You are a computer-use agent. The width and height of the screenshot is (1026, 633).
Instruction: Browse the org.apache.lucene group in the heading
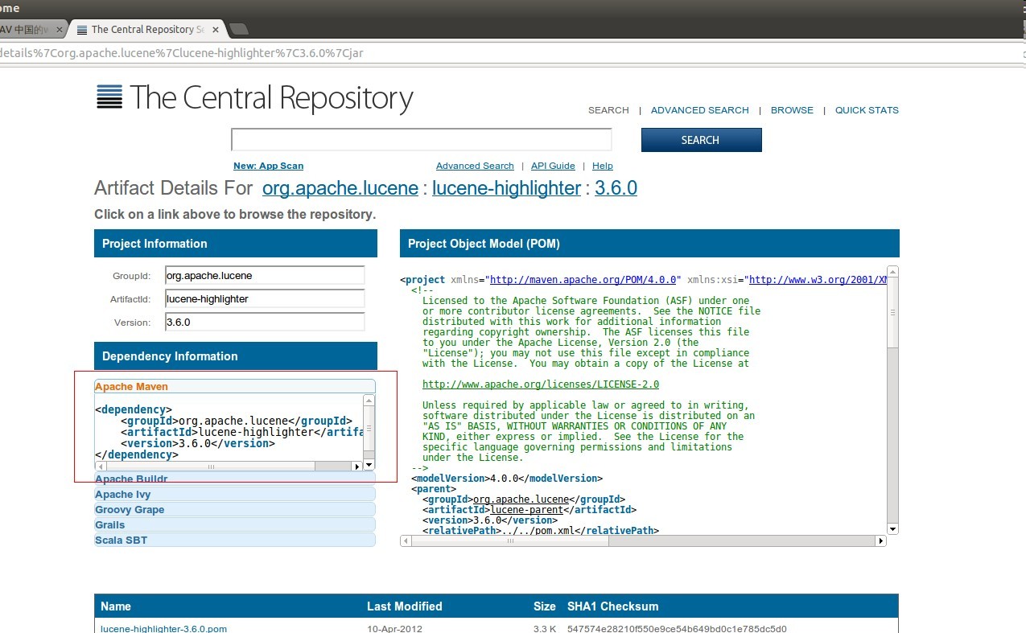340,188
